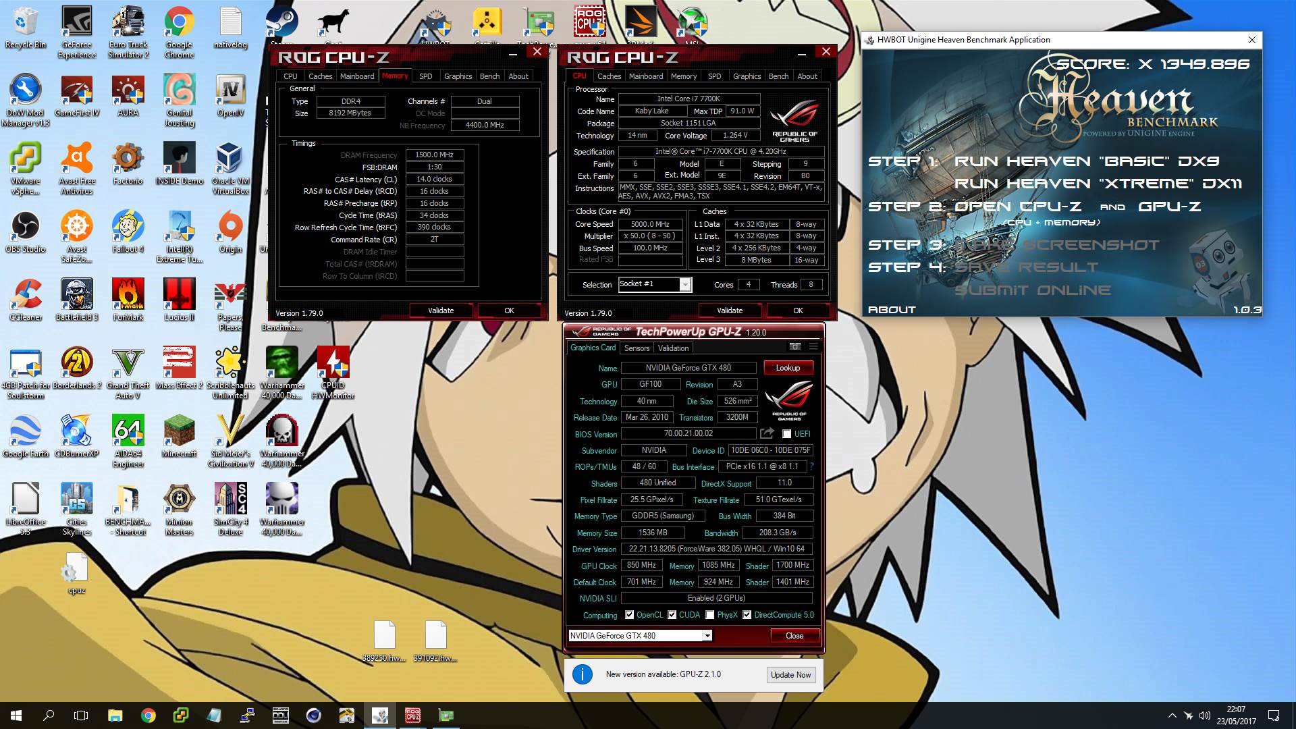1296x729 pixels.
Task: Open the Minecraft desktop icon
Action: [179, 437]
